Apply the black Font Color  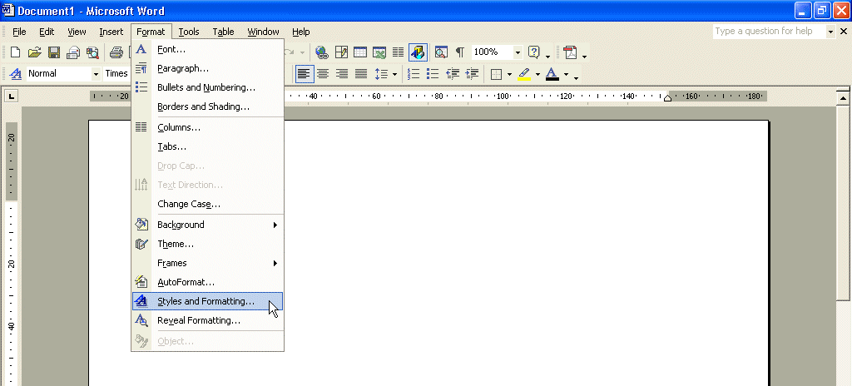pos(552,73)
